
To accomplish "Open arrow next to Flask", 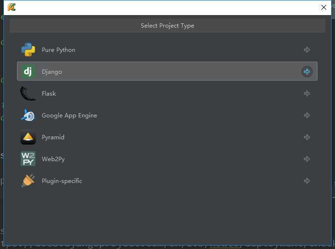I will click(307, 93).
